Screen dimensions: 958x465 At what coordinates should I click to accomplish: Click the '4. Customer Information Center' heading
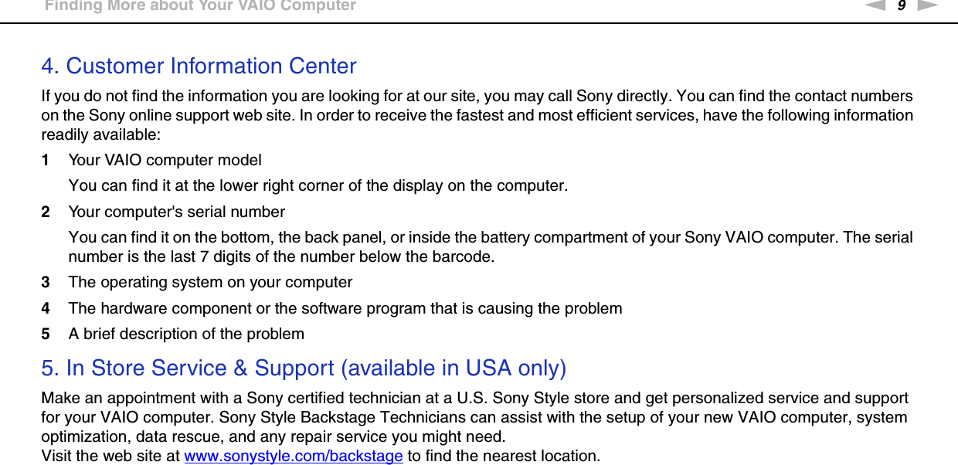(199, 66)
